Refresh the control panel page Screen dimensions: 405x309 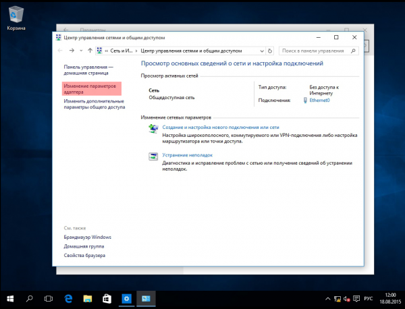click(270, 51)
